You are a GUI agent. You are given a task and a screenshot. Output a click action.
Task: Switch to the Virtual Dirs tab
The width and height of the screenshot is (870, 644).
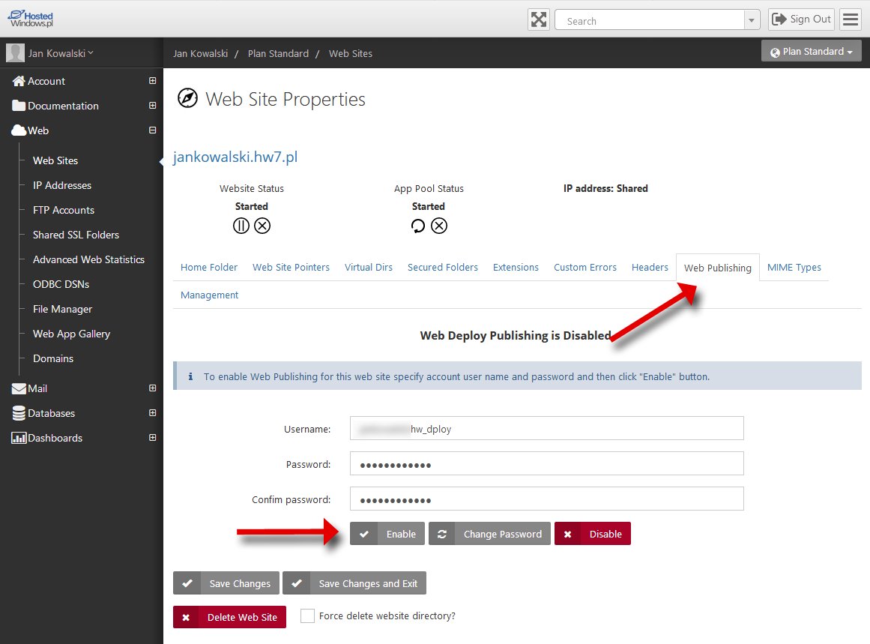369,268
